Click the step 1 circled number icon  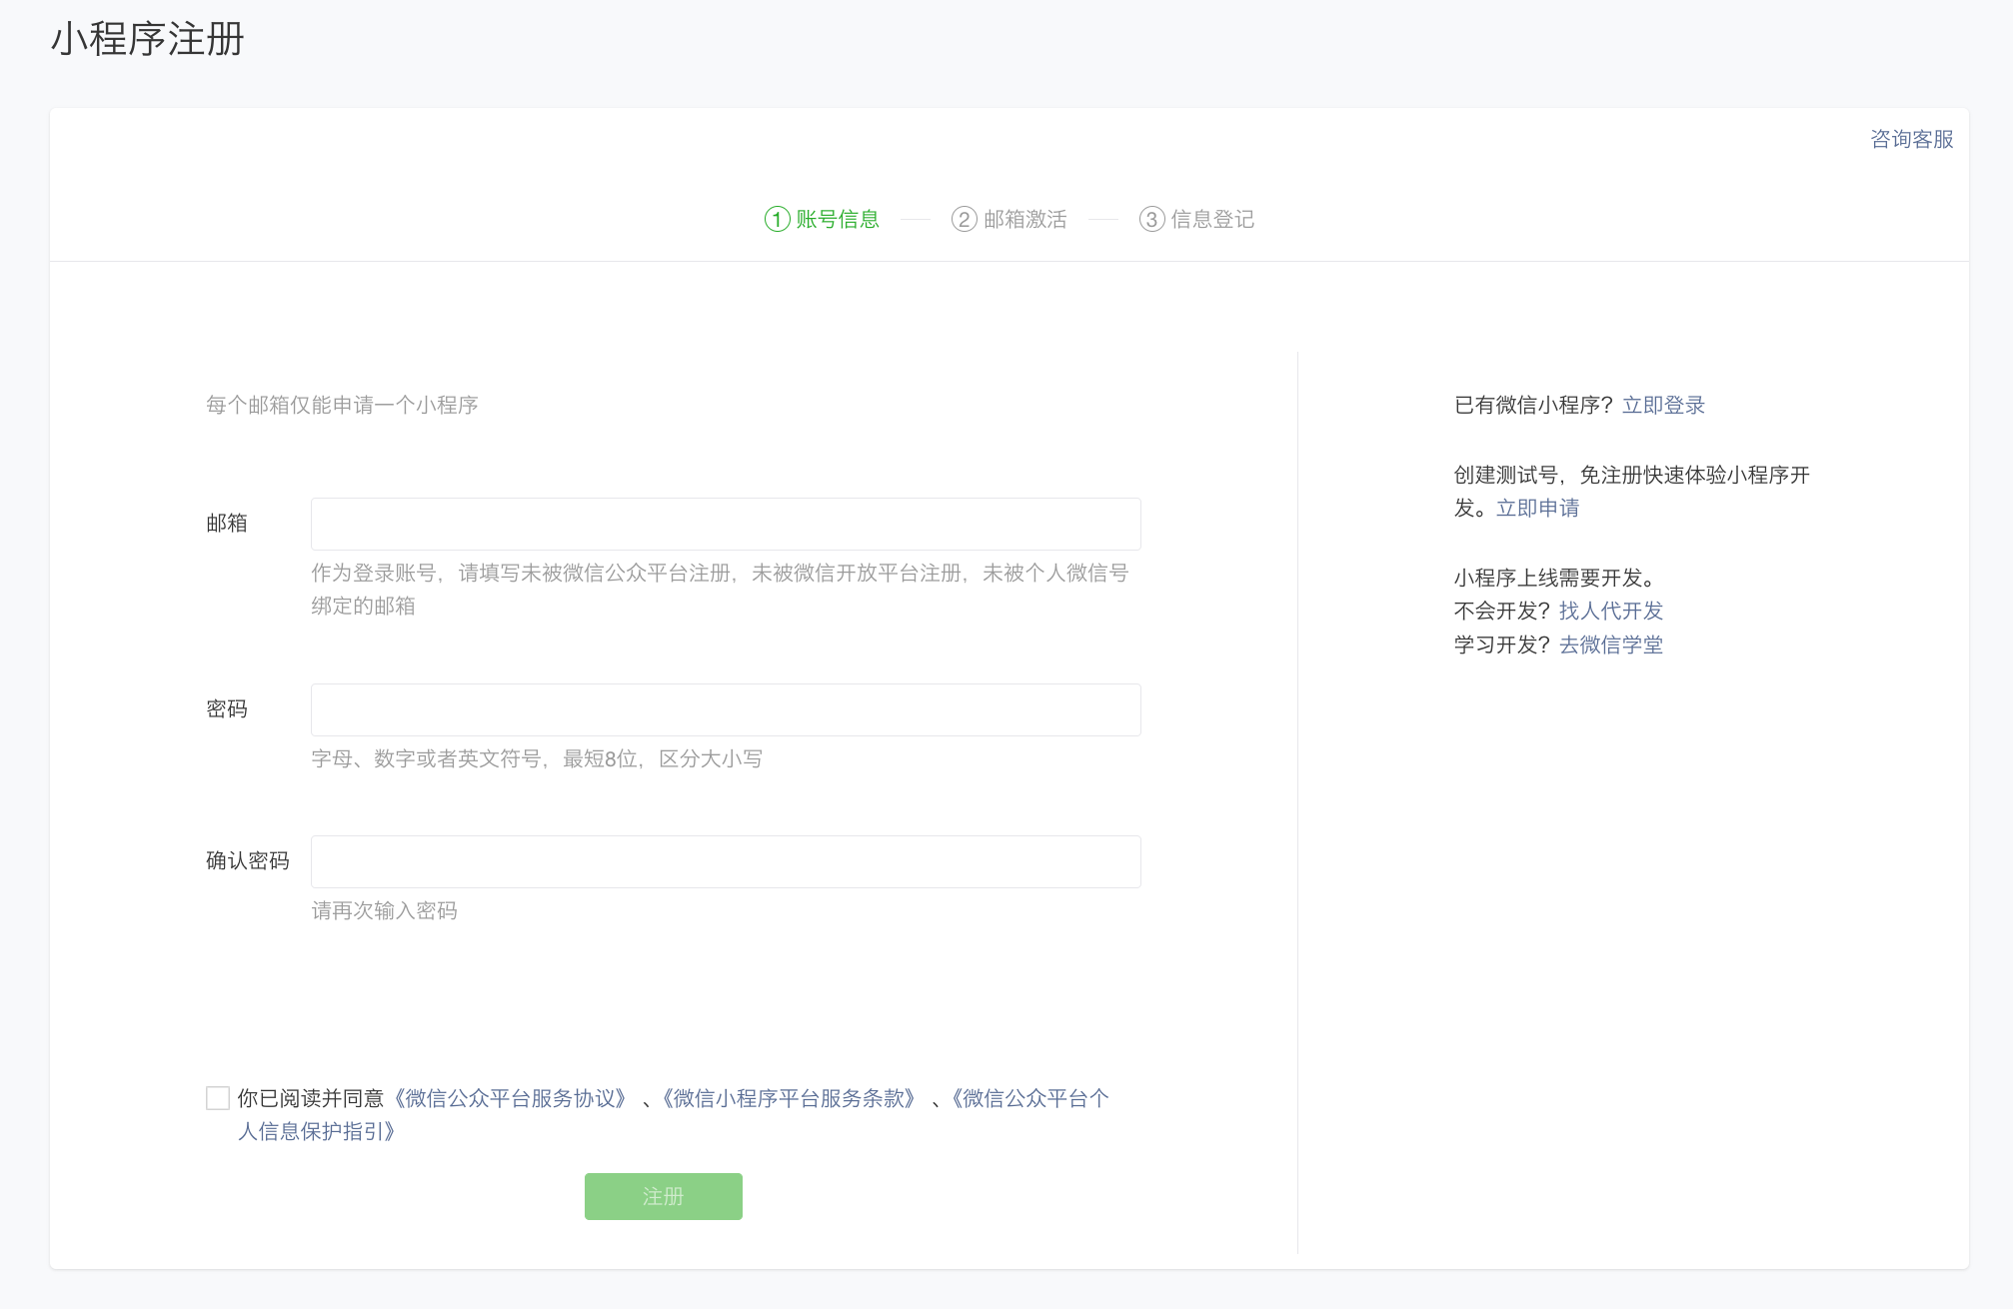click(777, 219)
